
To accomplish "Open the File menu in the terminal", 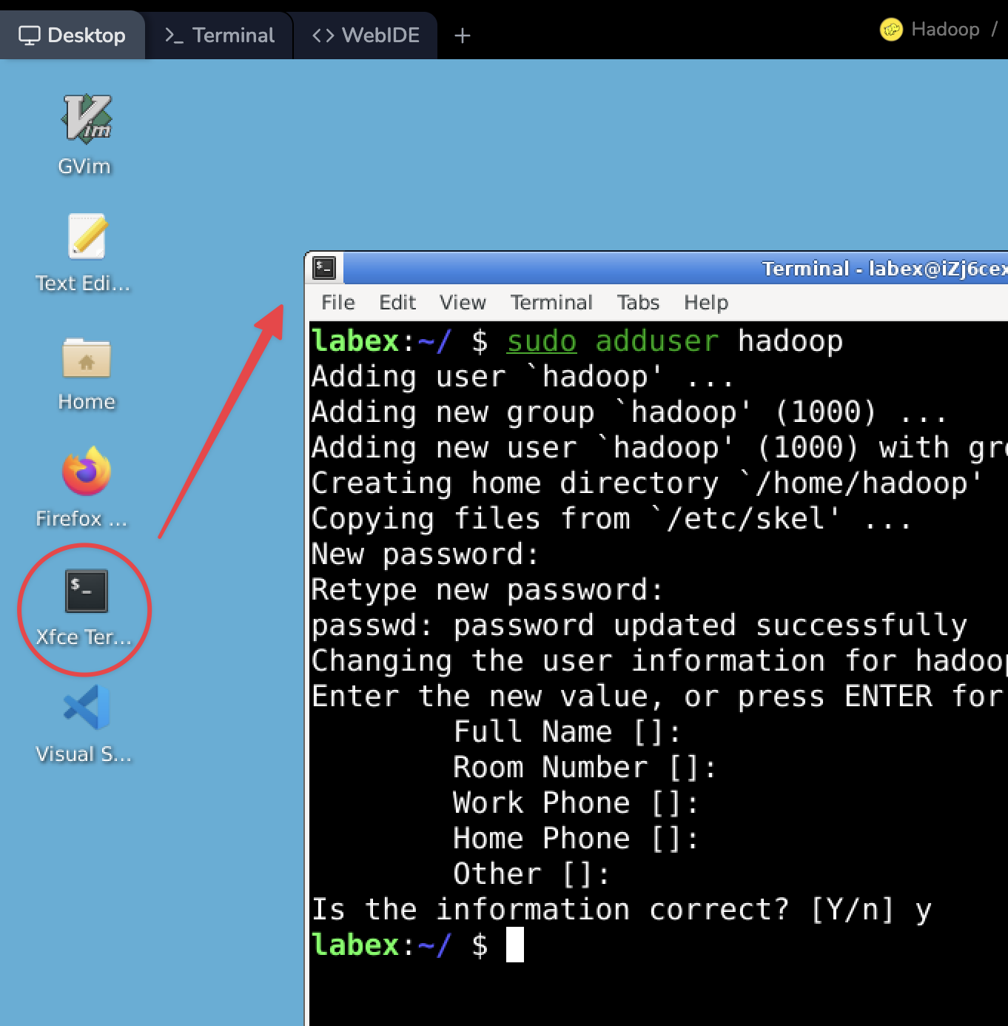I will [337, 302].
